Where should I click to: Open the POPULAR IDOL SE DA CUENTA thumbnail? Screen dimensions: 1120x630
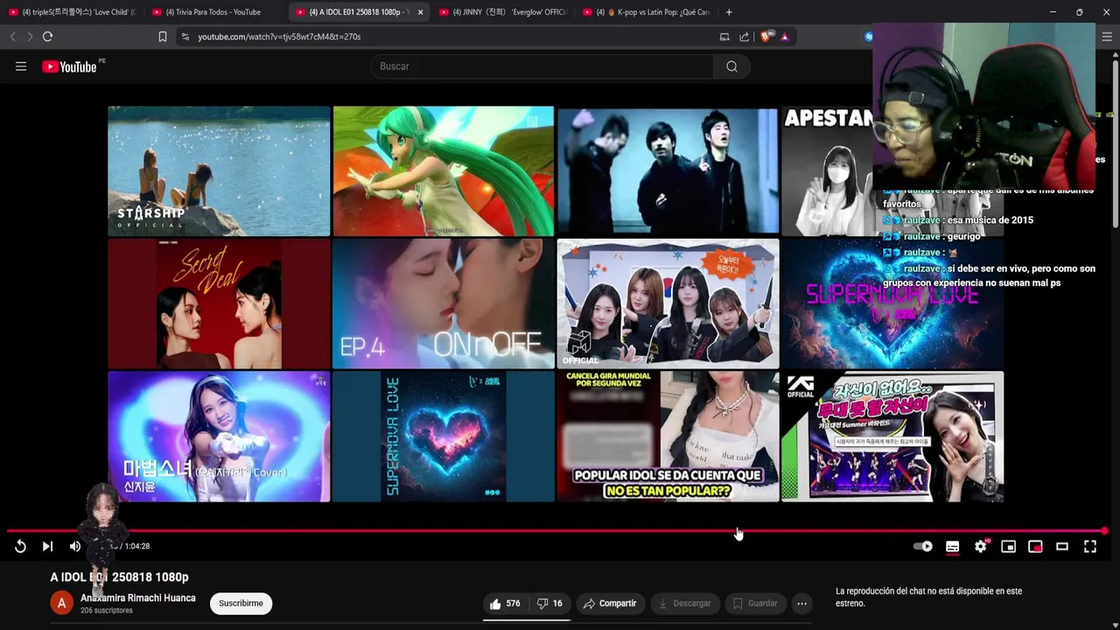[668, 437]
